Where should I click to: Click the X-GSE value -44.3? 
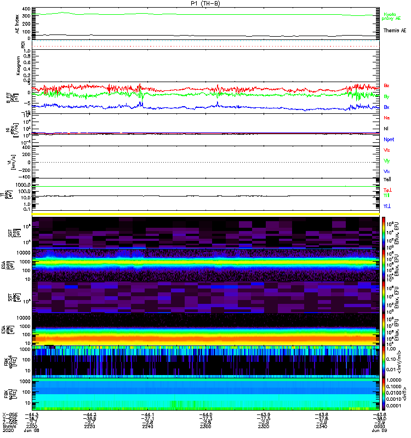(x=31, y=414)
